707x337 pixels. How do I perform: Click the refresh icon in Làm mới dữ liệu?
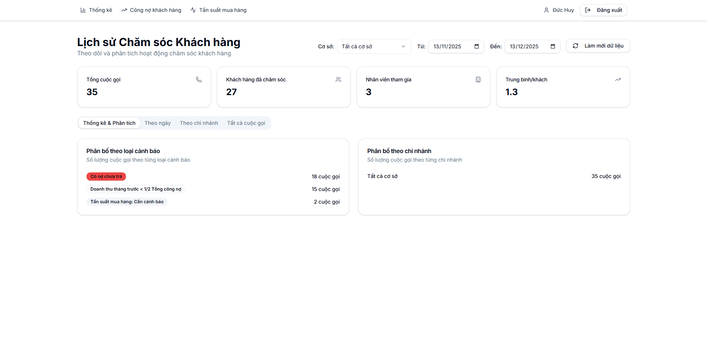[x=575, y=46]
